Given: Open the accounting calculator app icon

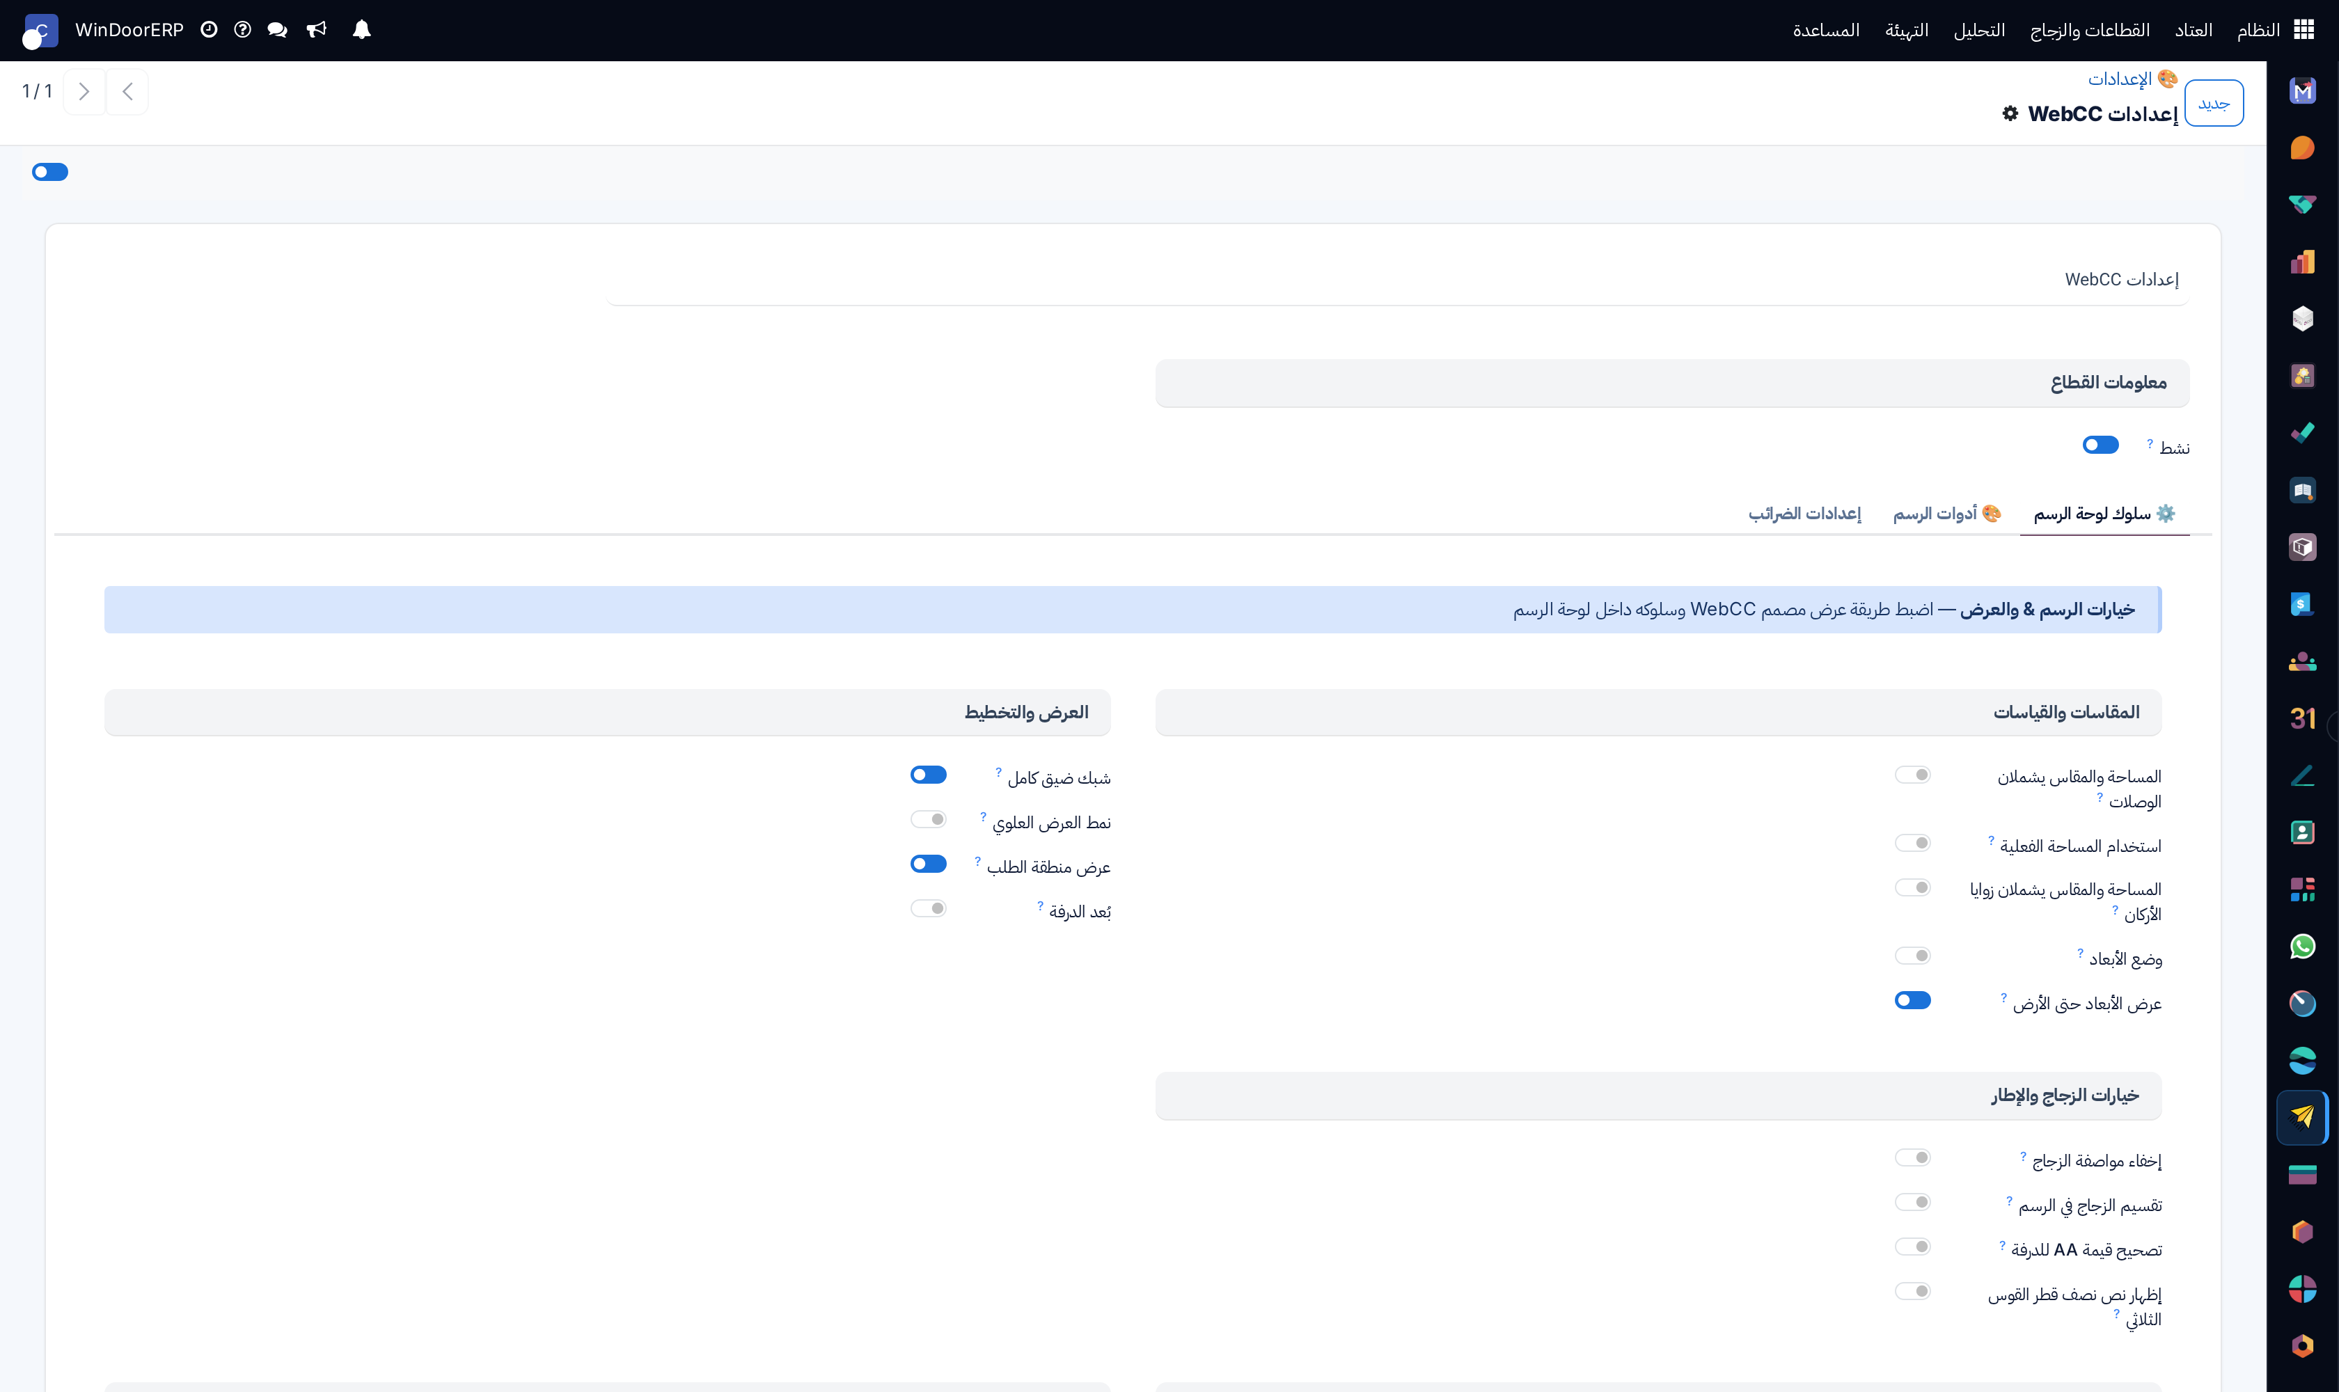Looking at the screenshot, I should click(2302, 376).
